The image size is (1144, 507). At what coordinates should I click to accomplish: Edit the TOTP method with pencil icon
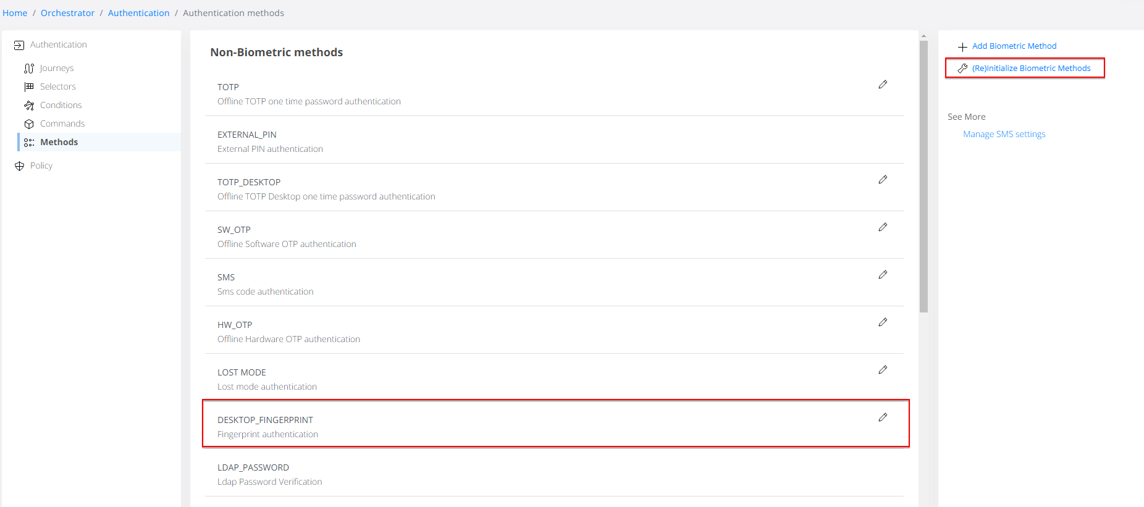tap(883, 85)
